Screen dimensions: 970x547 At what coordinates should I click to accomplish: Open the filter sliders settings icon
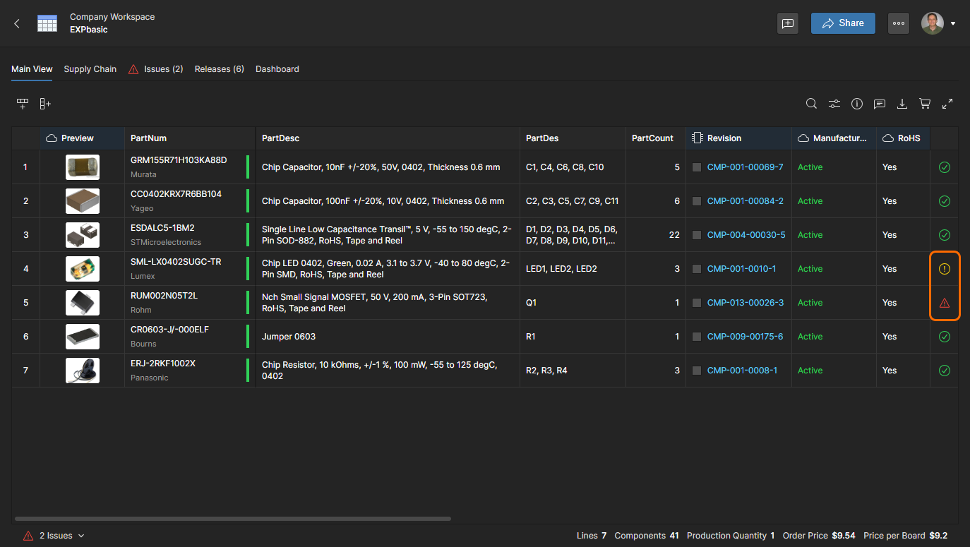834,104
